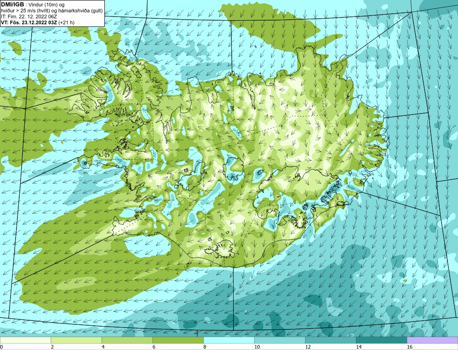
Task: Click the 'hviður > 25 m/s (hvítt)' legend text
Action: pyautogui.click(x=25, y=11)
